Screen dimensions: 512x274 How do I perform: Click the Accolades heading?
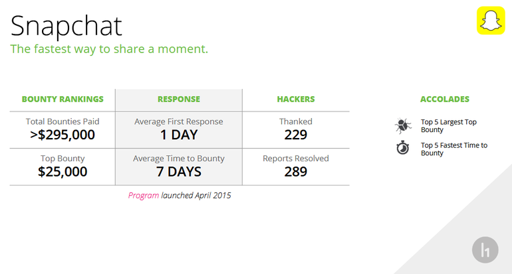(445, 99)
